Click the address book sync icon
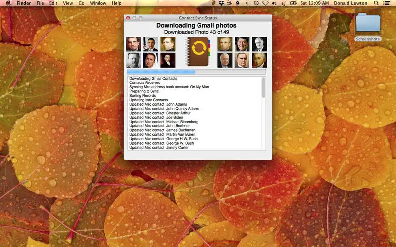 [198, 52]
